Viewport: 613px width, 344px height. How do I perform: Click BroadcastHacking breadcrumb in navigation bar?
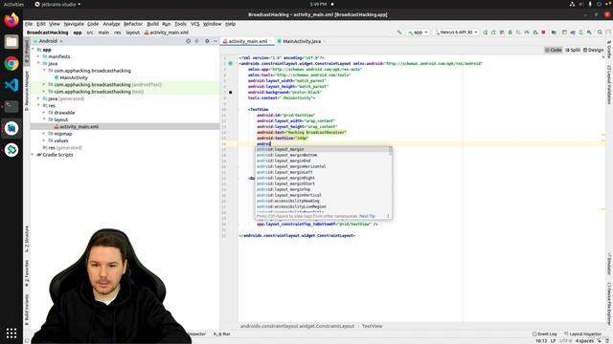pos(47,32)
